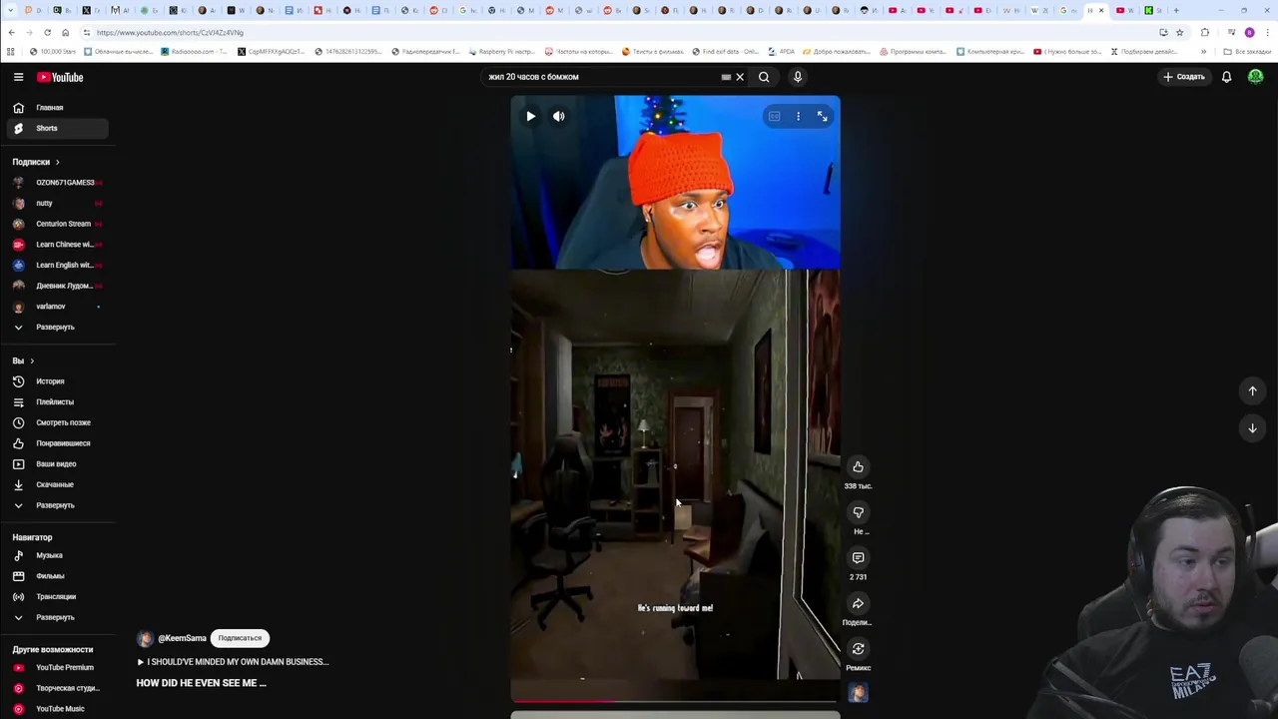
Task: Expand subscriptions list under varlamov
Action: (57, 327)
